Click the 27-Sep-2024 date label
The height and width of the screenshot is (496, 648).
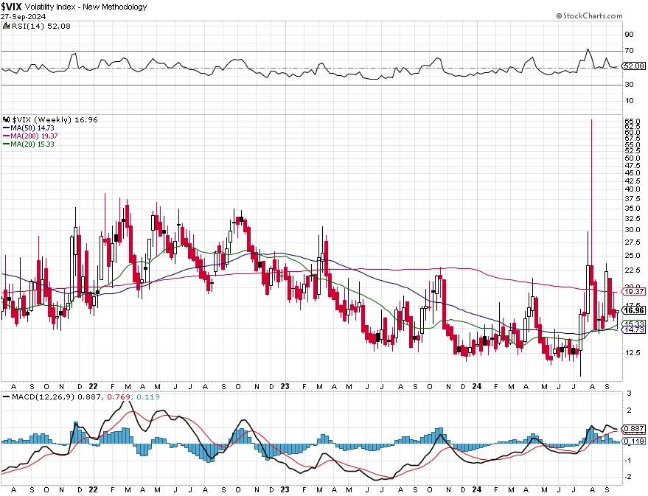point(23,16)
